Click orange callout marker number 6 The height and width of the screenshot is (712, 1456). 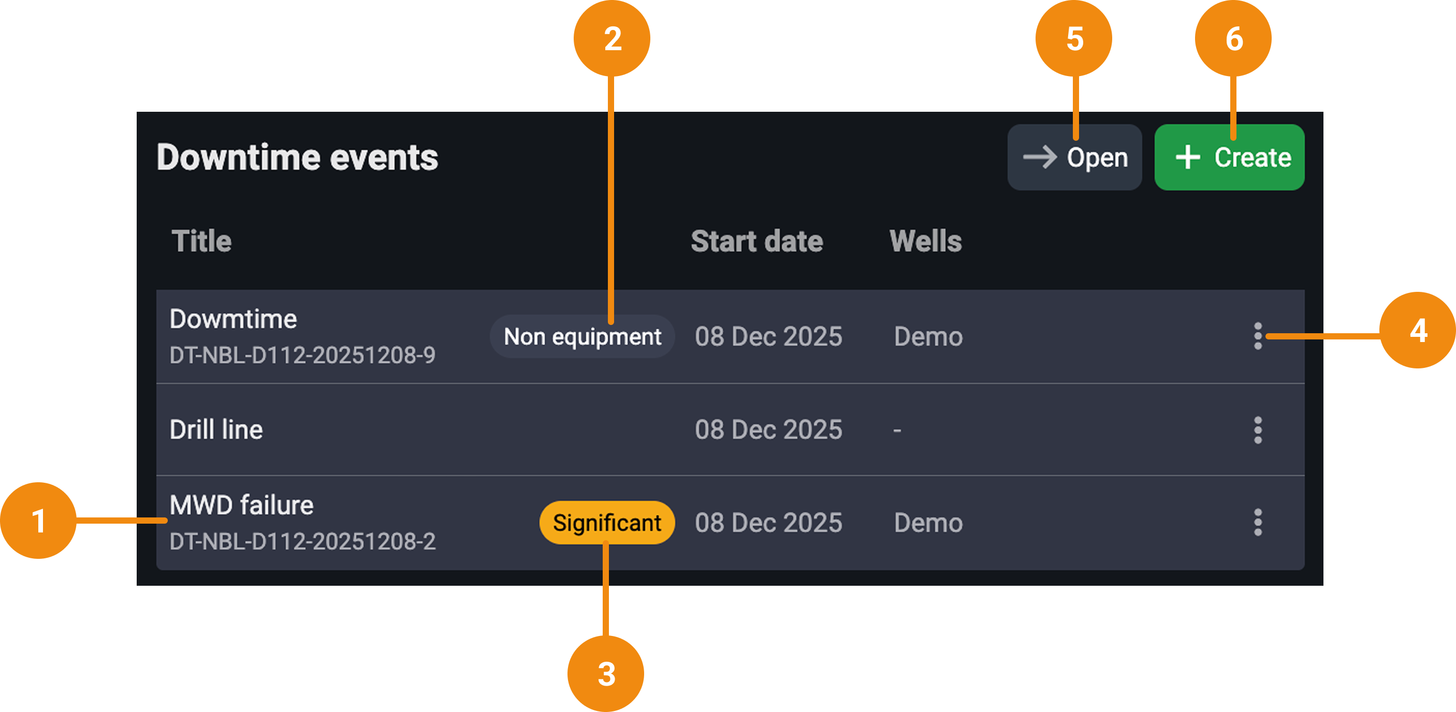point(1233,38)
